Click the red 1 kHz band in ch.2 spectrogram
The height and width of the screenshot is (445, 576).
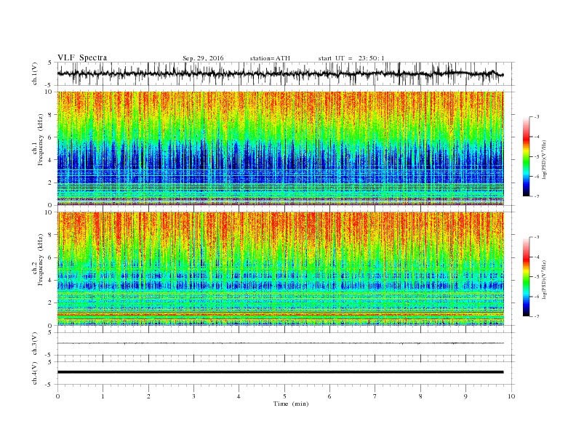280,315
